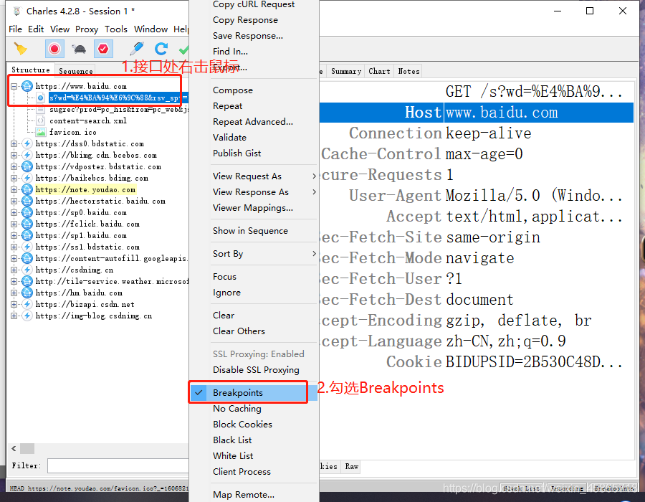Open the Proxy menu
This screenshot has width=645, height=502.
pyautogui.click(x=87, y=29)
